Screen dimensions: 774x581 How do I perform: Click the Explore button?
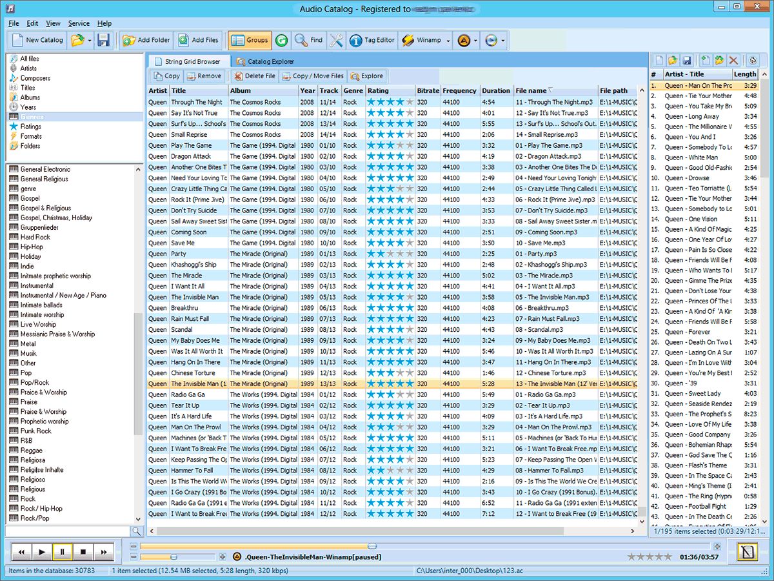point(366,76)
